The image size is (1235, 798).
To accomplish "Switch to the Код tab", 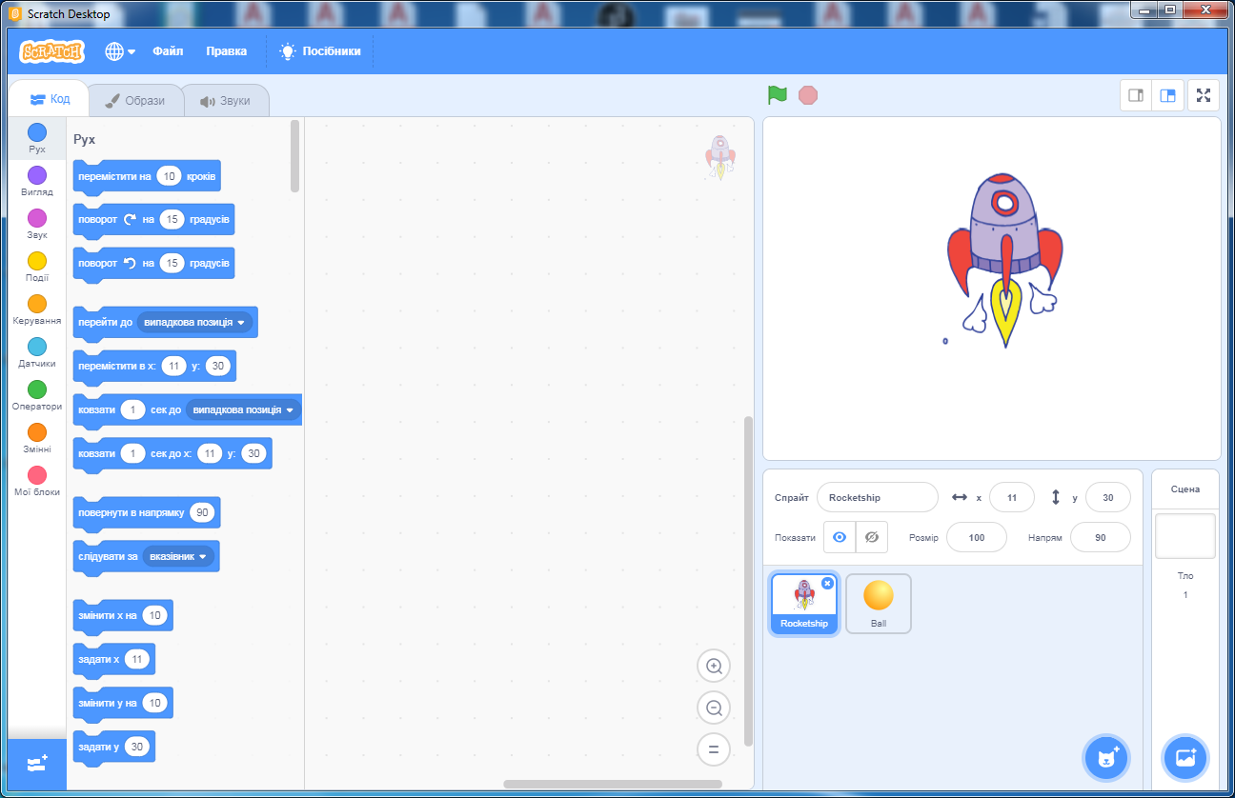I will [50, 99].
